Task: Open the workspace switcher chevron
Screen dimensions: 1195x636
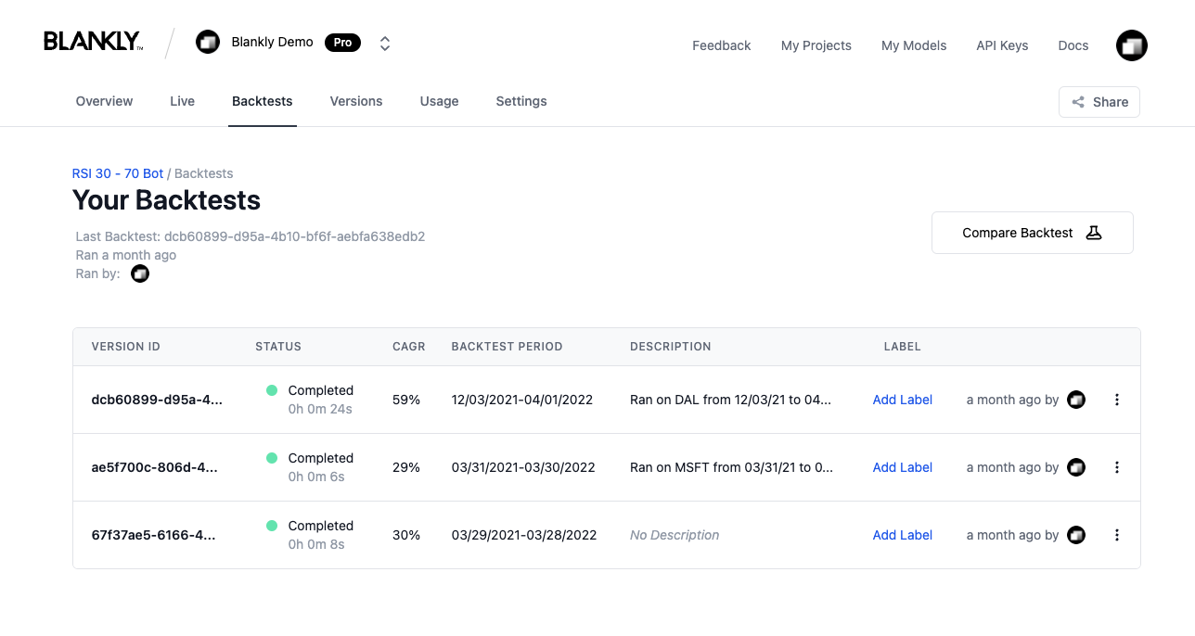Action: point(384,42)
